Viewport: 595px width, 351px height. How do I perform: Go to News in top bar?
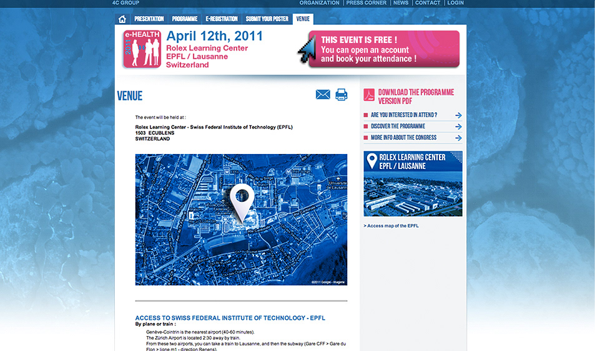tap(401, 2)
